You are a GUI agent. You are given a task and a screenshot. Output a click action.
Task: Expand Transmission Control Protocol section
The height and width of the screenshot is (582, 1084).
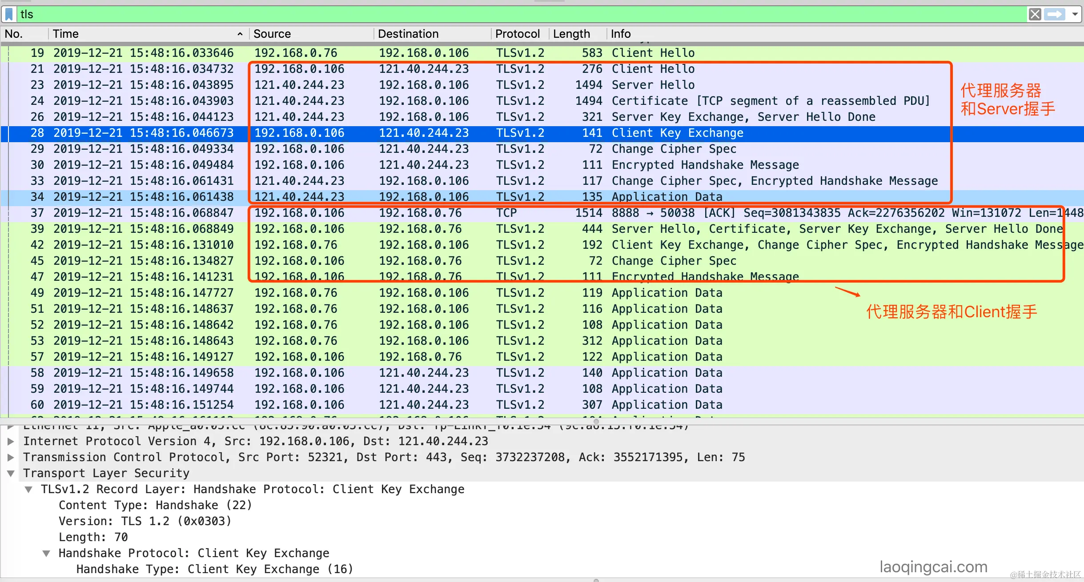pos(11,458)
